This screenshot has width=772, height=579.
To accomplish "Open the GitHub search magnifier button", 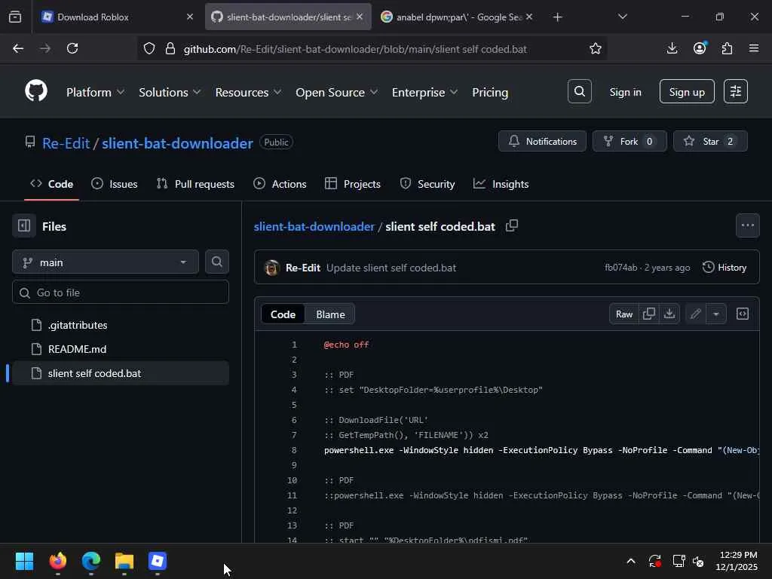I will [580, 91].
